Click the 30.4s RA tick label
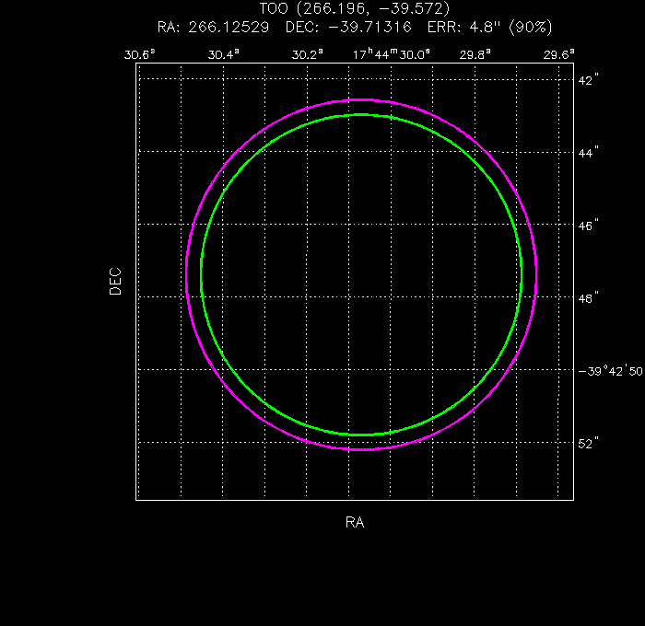Image resolution: width=645 pixels, height=626 pixels. point(224,54)
